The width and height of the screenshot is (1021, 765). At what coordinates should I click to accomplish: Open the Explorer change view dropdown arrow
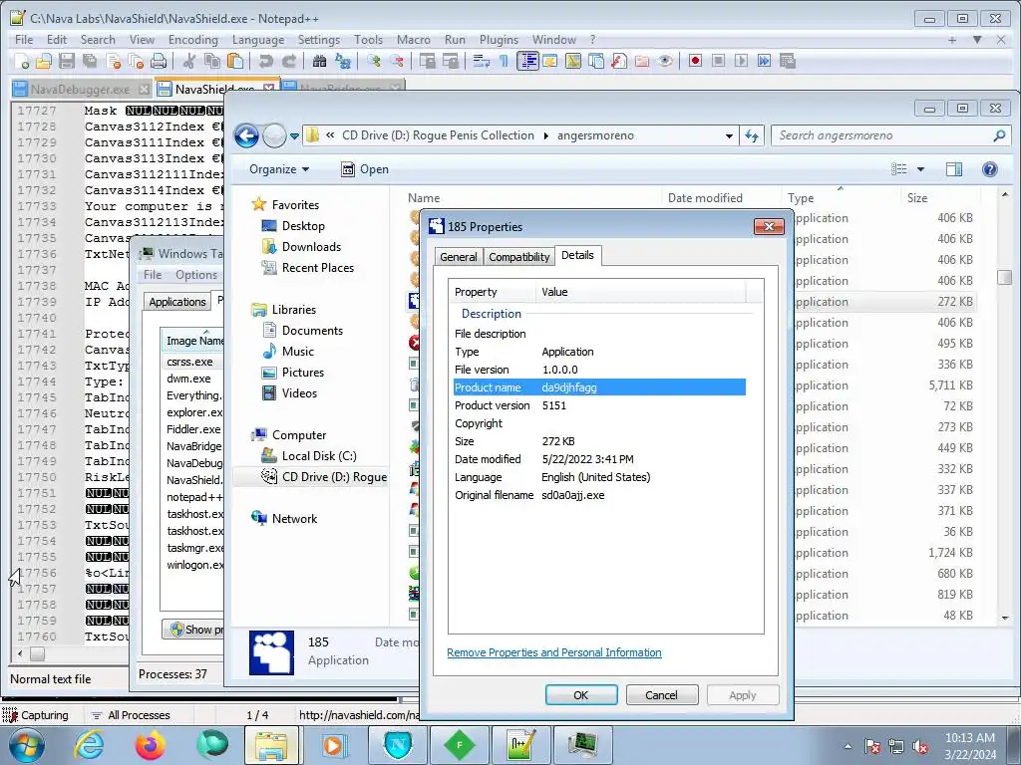click(x=920, y=169)
